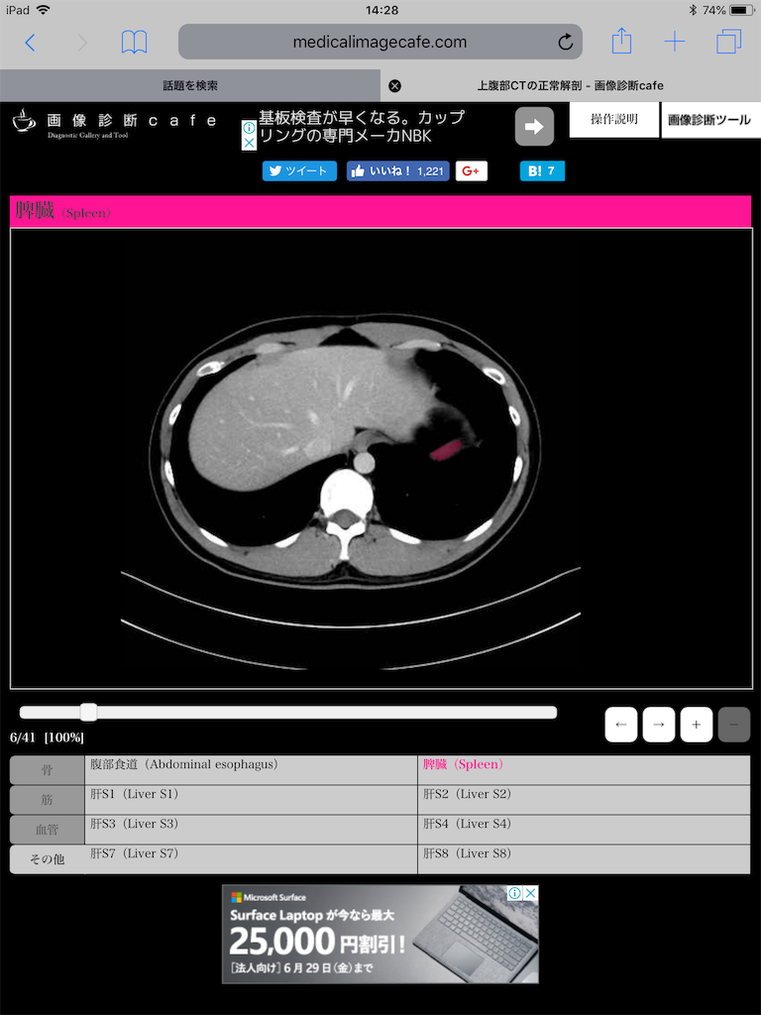The height and width of the screenshot is (1015, 761).
Task: Open the Safari bookmarks book icon
Action: 135,43
